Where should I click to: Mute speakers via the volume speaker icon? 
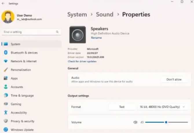[135, 122]
